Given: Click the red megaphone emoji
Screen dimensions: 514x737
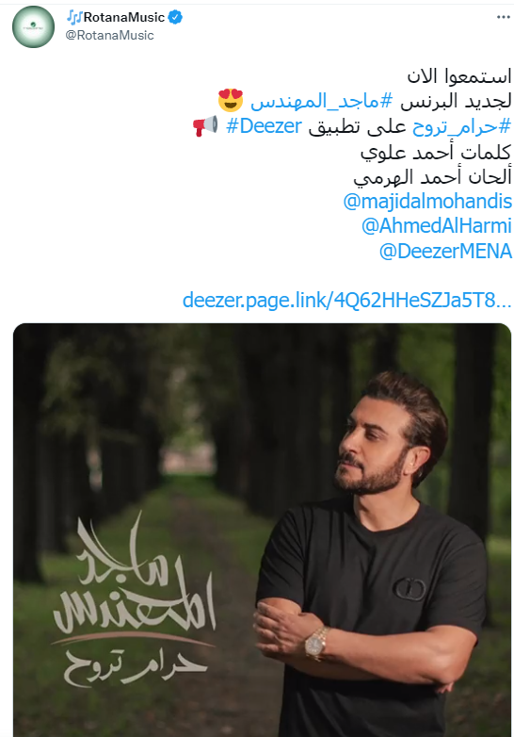Looking at the screenshot, I should 205,125.
